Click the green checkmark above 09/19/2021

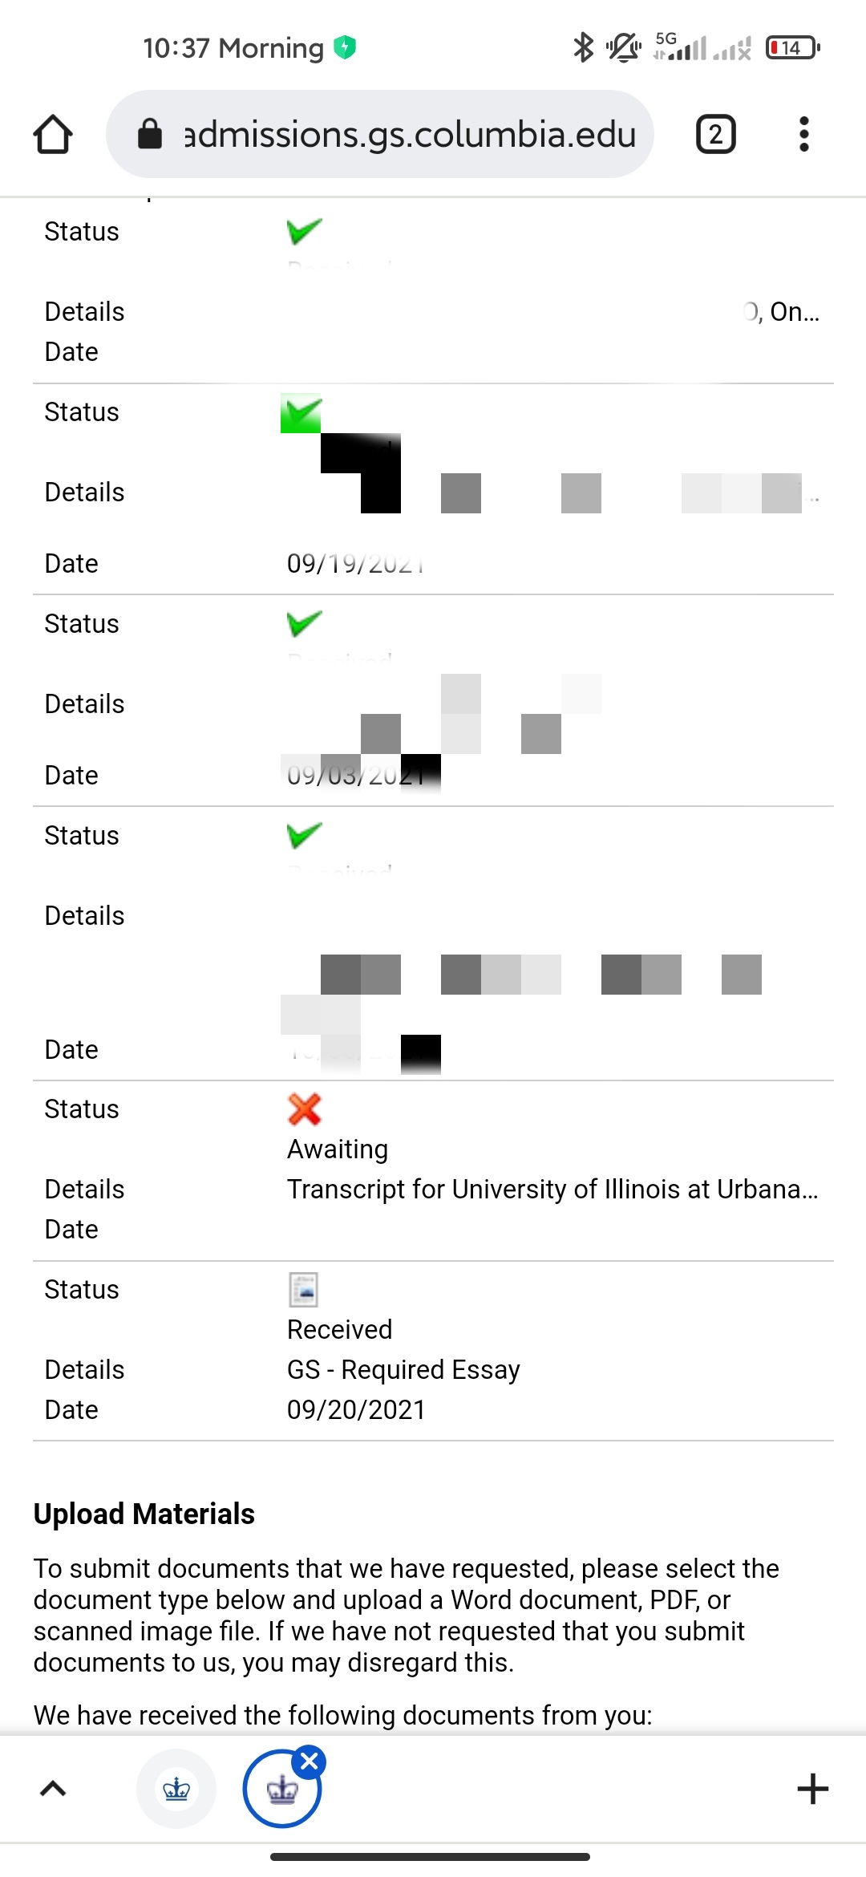[x=302, y=414]
